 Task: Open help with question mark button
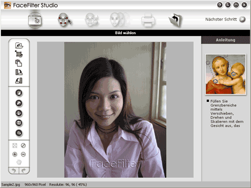pyautogui.click(x=220, y=5)
